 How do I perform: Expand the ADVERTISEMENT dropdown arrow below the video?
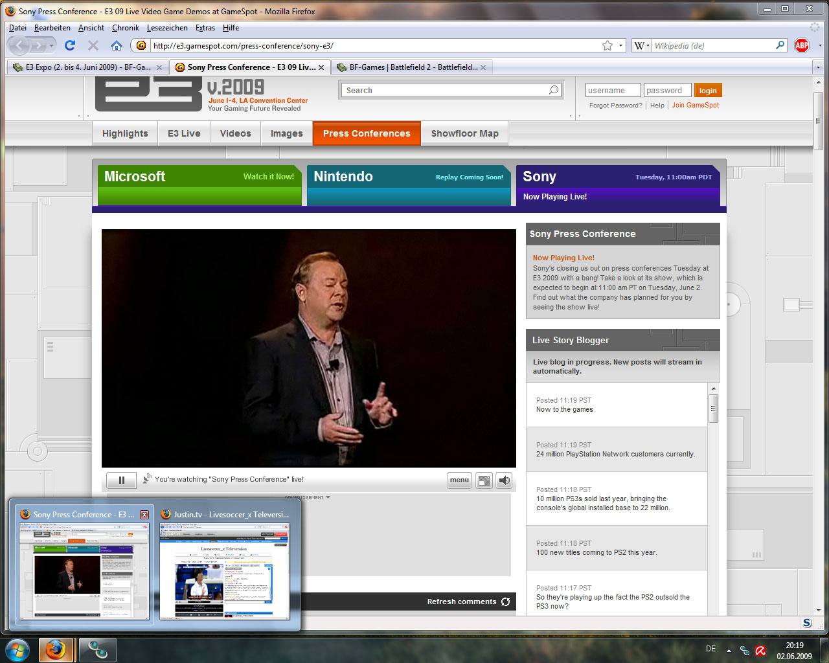328,497
